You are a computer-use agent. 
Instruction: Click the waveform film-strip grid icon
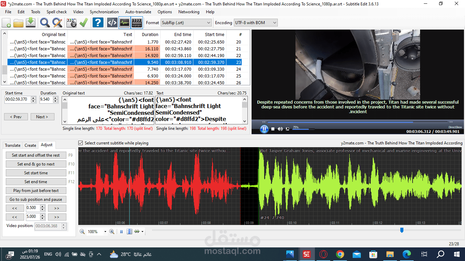[x=129, y=231]
